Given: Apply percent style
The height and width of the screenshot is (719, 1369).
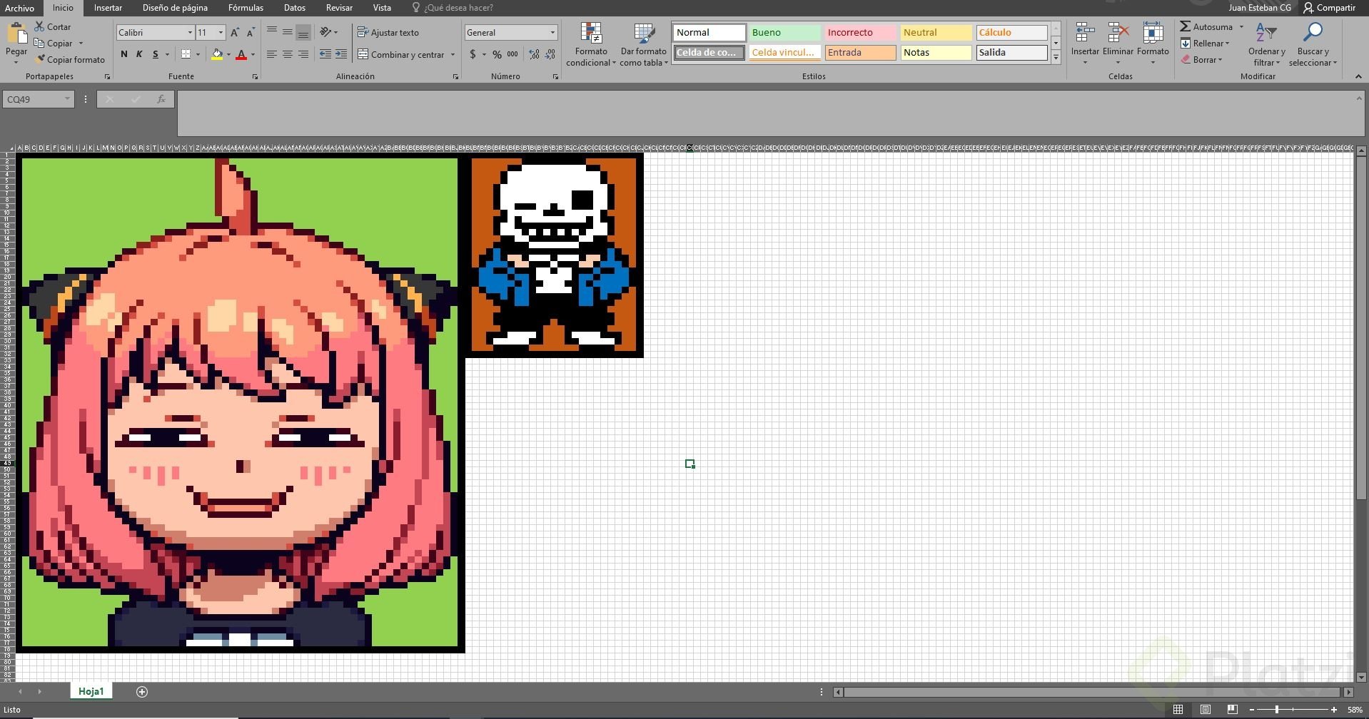Looking at the screenshot, I should coord(497,54).
